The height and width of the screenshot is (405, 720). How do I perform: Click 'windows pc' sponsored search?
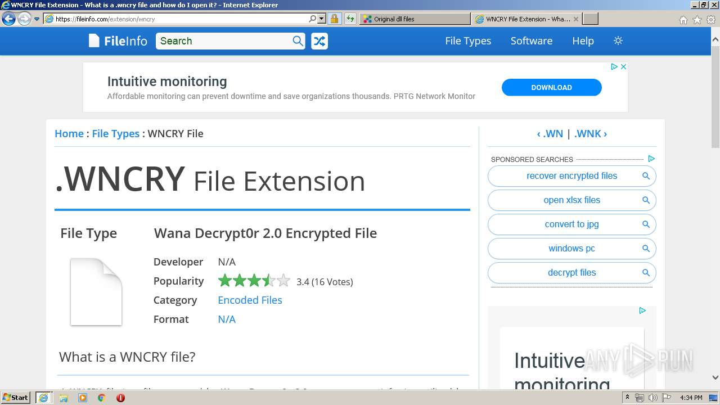571,249
